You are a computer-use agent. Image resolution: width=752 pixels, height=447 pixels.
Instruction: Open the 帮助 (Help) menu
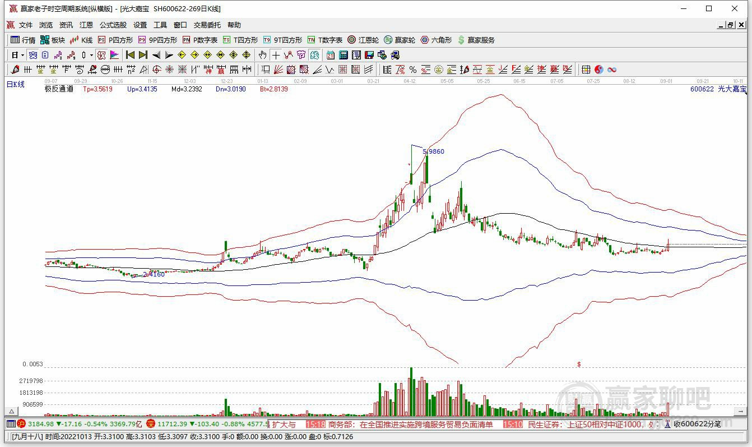[x=234, y=25]
